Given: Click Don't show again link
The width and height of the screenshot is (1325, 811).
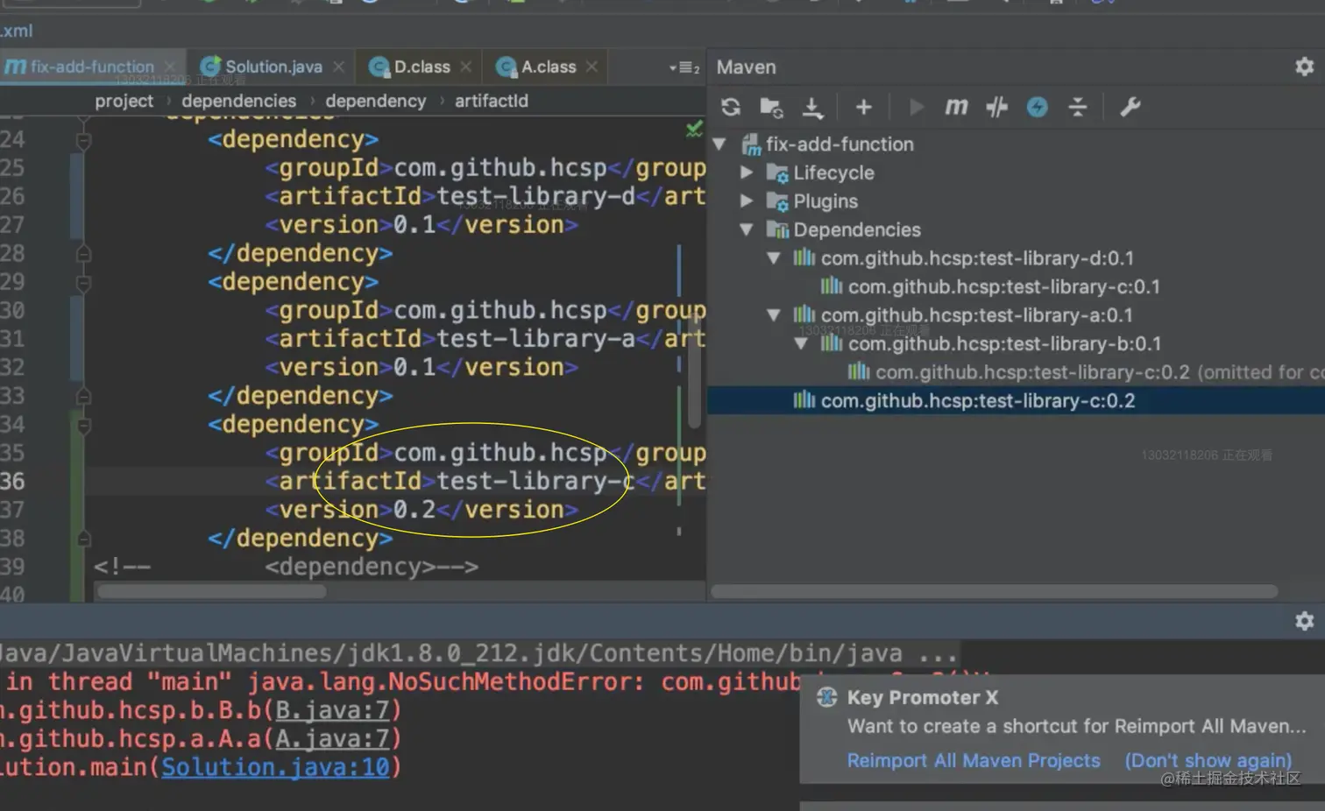Looking at the screenshot, I should click(1208, 760).
